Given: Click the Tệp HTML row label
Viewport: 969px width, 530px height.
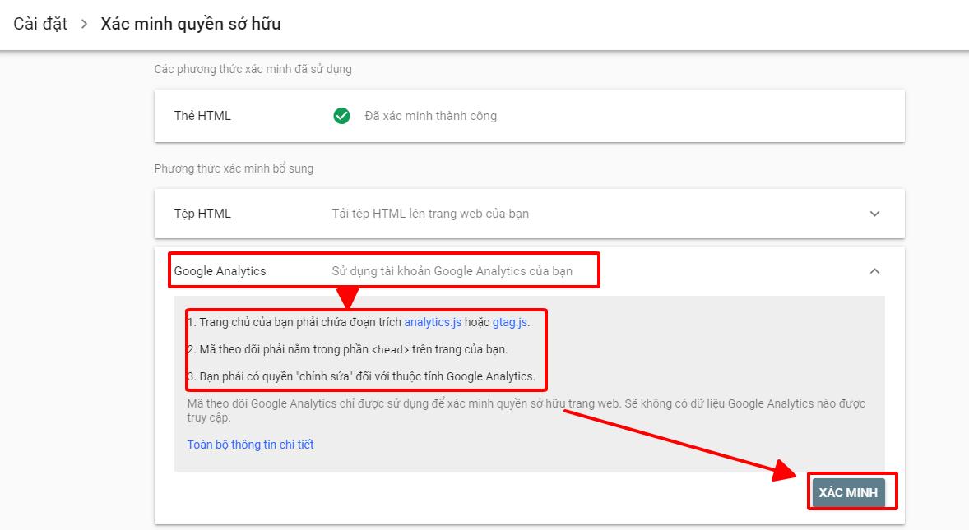Looking at the screenshot, I should point(202,214).
